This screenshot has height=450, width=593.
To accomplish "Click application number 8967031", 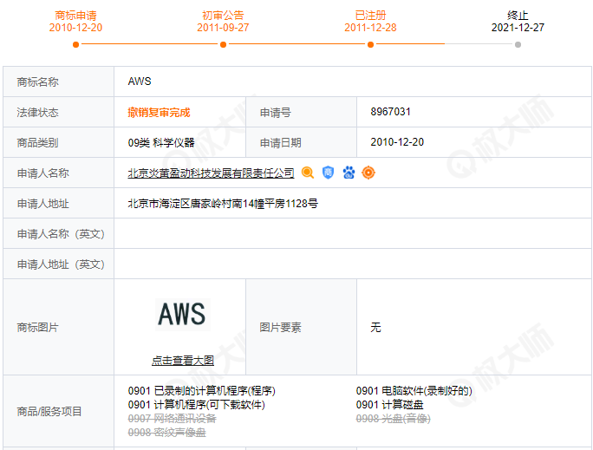I will click(x=391, y=112).
